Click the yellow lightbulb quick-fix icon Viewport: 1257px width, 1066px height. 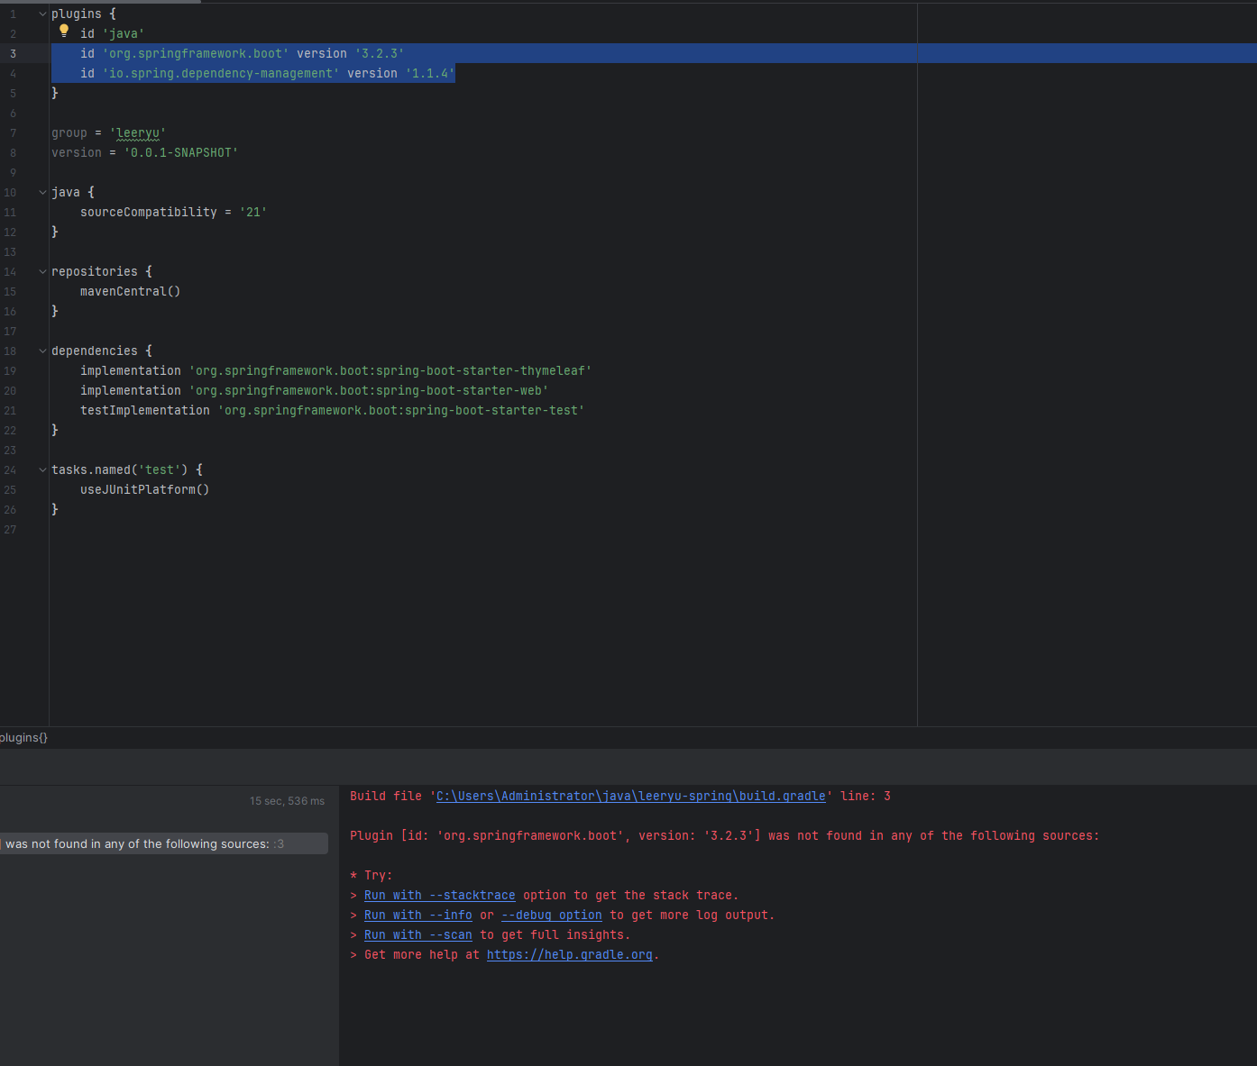tap(64, 32)
